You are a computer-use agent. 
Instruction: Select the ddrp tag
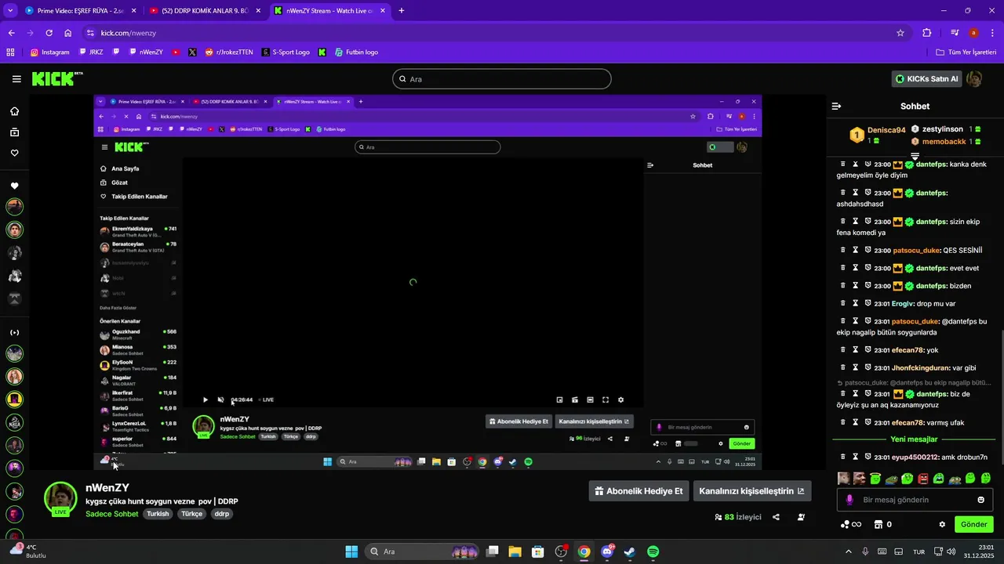coord(221,514)
